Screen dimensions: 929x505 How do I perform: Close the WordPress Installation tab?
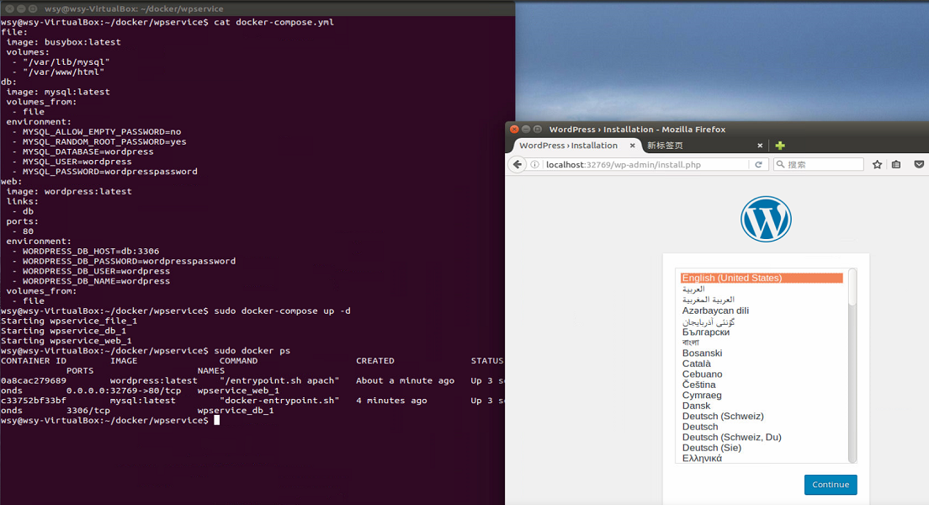tap(632, 146)
